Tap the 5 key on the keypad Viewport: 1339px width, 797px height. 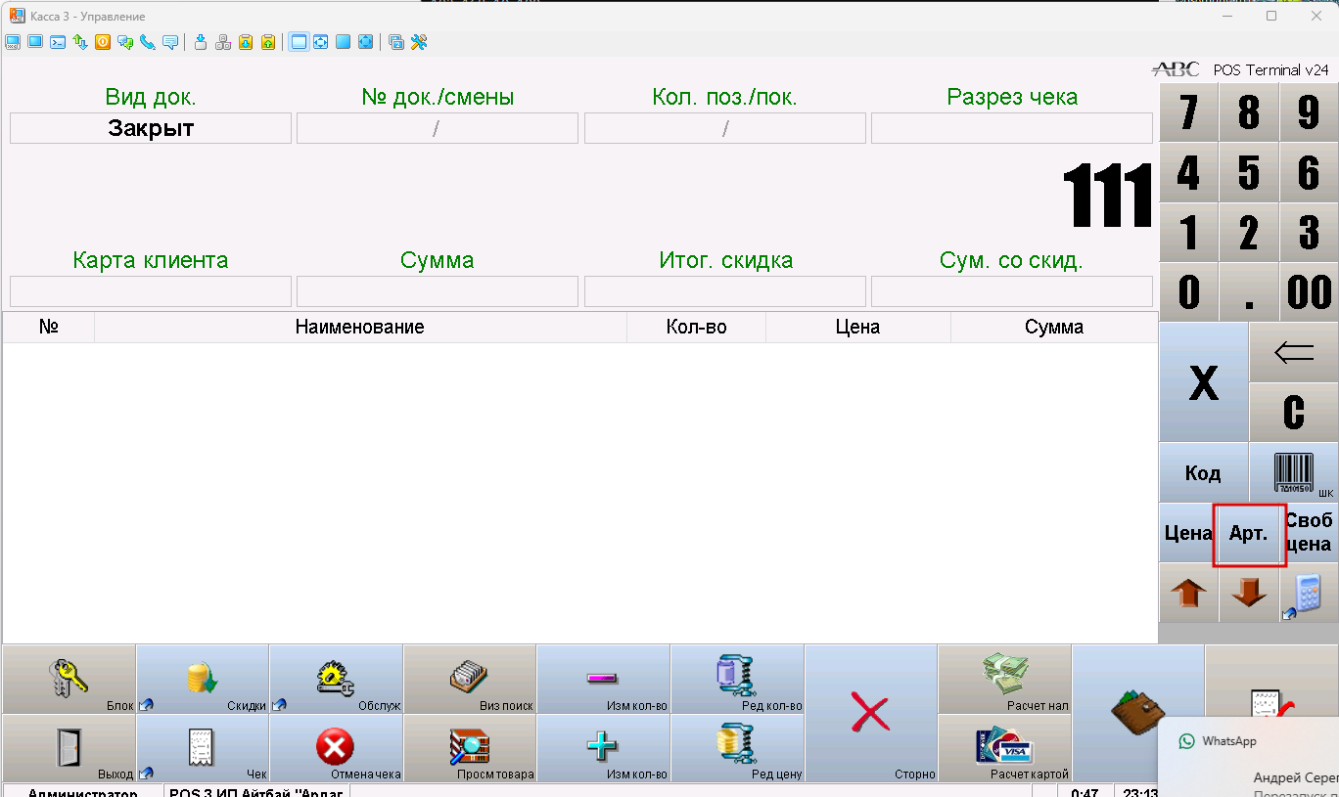pyautogui.click(x=1249, y=173)
